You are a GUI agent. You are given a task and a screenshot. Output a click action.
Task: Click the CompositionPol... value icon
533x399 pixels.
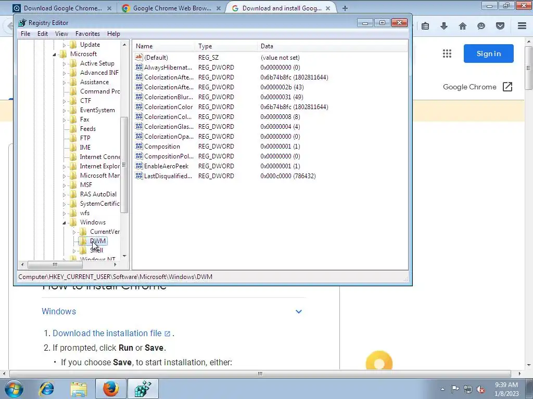tap(138, 156)
